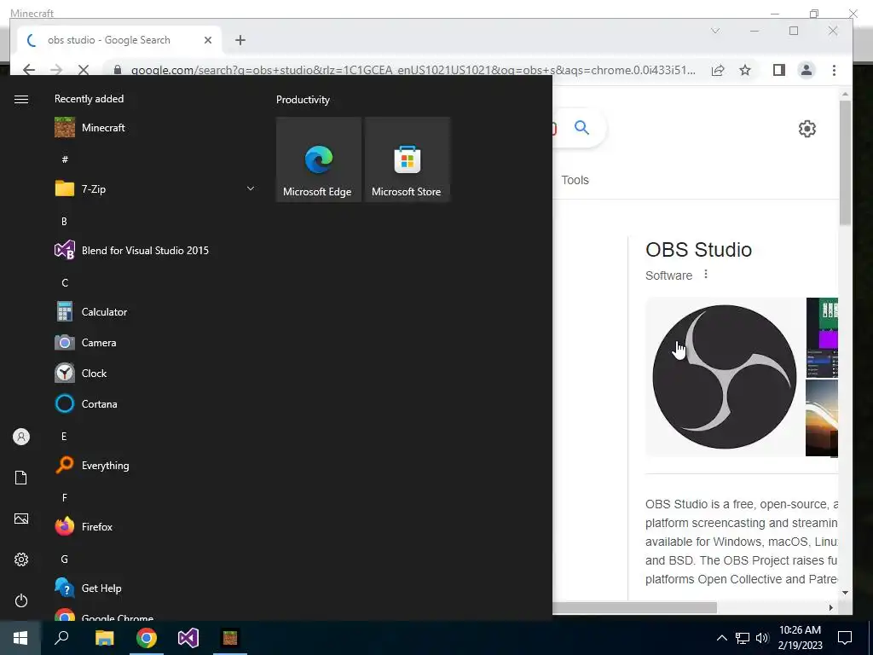Open Minecraft from Recently added
This screenshot has width=873, height=655.
pos(156,128)
